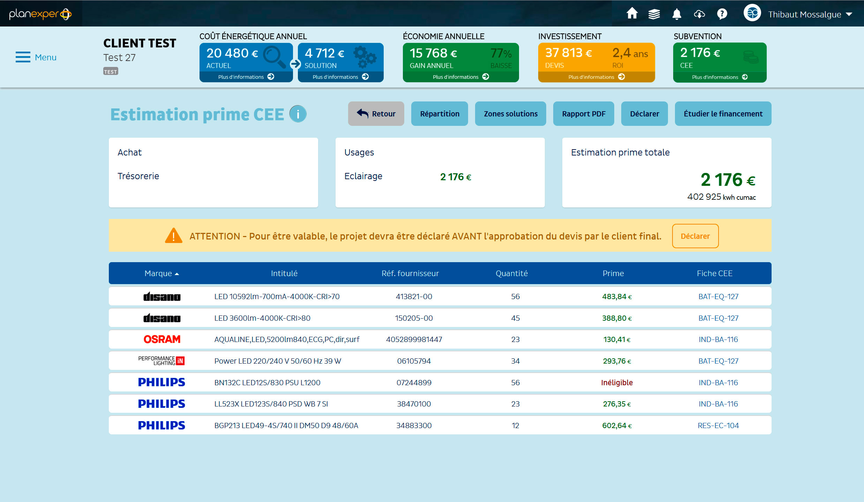This screenshot has width=864, height=502.
Task: Open the notifications bell
Action: click(x=677, y=14)
